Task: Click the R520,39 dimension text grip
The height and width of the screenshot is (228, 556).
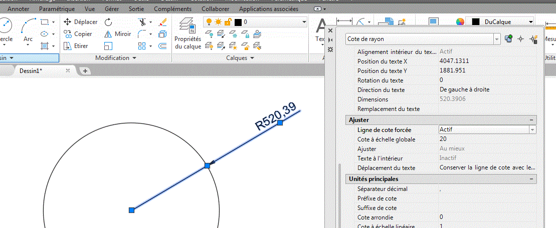Action: tap(280, 122)
